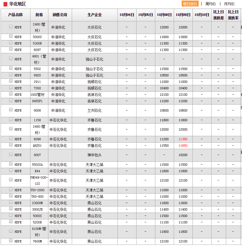Tick the 齐鲁石化 1158 row checkbox
Viewport: 242px width, 246px height.
11,119
